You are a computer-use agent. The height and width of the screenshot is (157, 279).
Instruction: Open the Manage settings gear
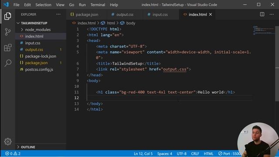point(8,141)
